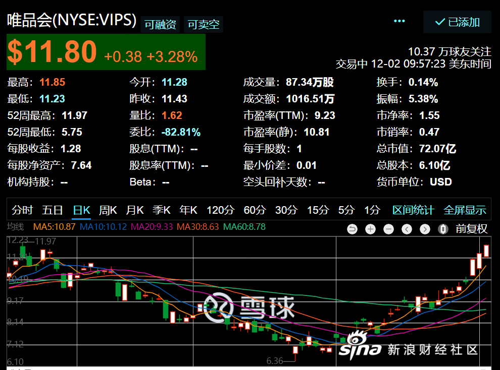Click the candlestick style icon
This screenshot has width=500, height=370.
443,229
